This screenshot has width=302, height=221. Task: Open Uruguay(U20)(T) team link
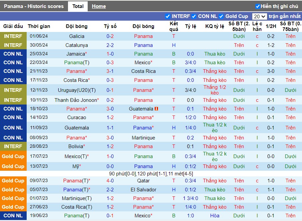click(x=77, y=90)
